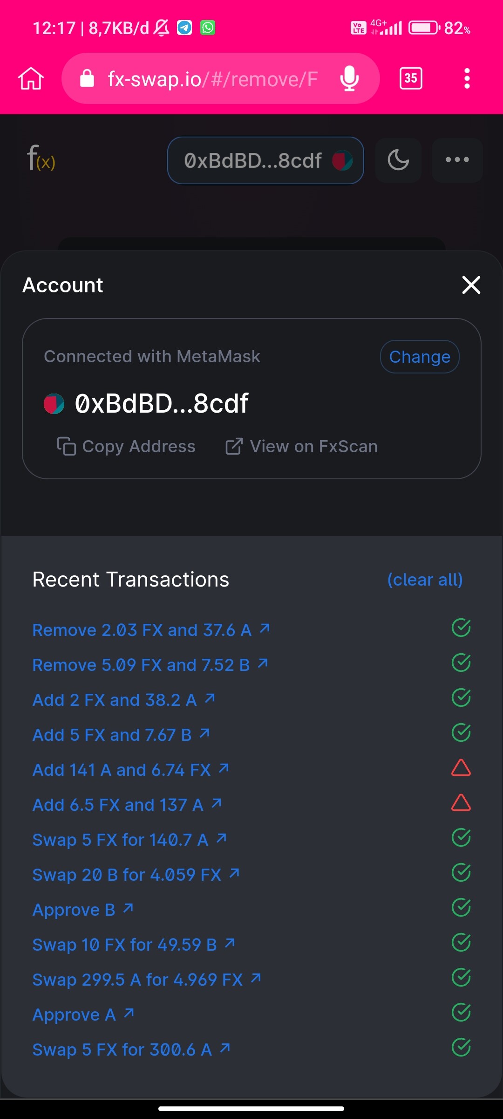
Task: Clear all recent transactions
Action: coord(425,580)
